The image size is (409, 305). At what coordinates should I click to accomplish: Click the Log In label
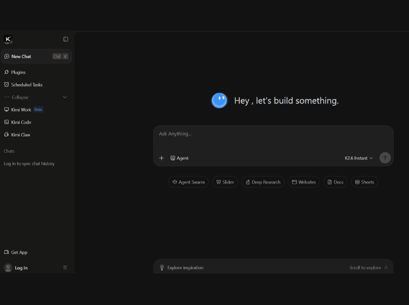click(x=21, y=268)
